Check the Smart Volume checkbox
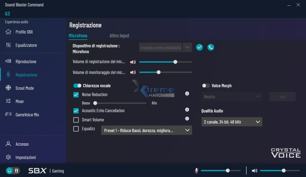This screenshot has width=306, height=177. click(x=76, y=120)
